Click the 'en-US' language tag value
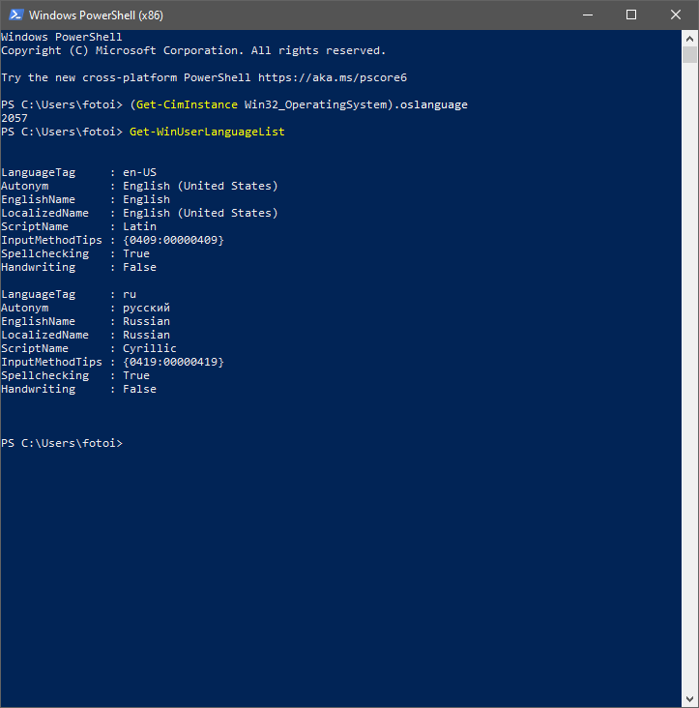Screen dimensions: 699x708 click(x=140, y=172)
